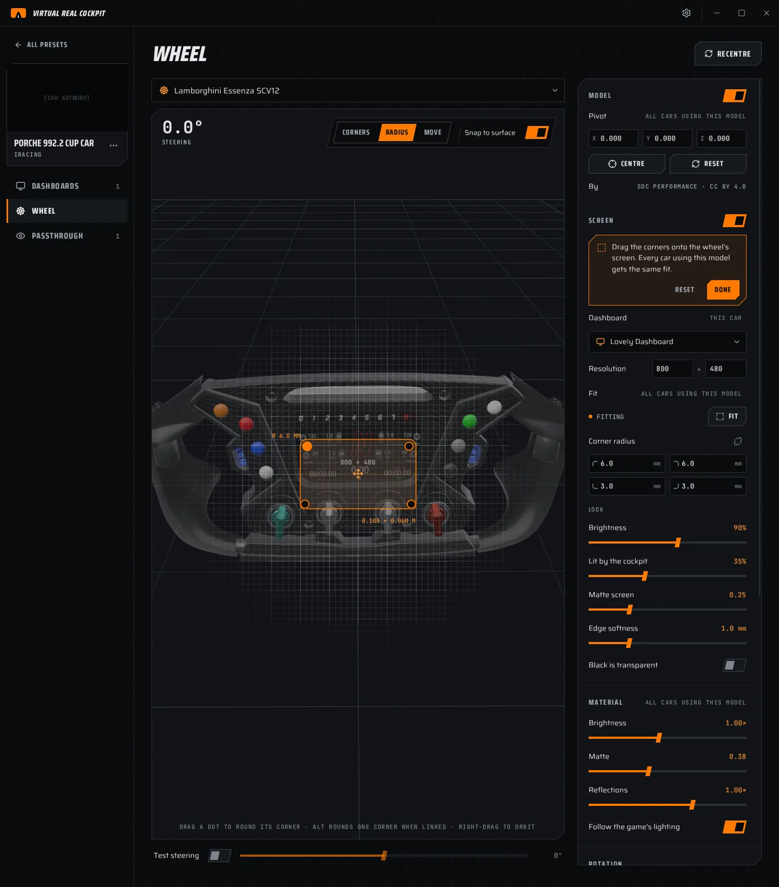This screenshot has width=779, height=887.
Task: Select the bottom-left corner radius dot
Action: point(305,504)
